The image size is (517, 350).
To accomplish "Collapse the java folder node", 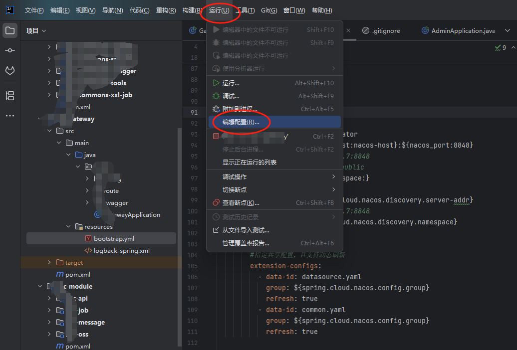I will pos(68,155).
